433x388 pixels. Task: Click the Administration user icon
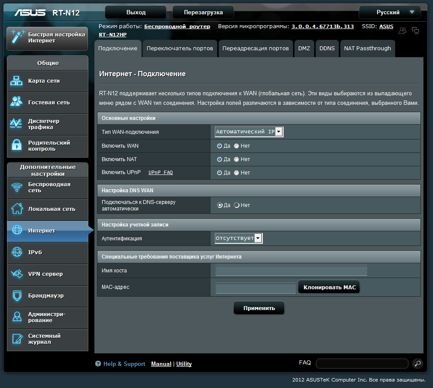click(17, 317)
